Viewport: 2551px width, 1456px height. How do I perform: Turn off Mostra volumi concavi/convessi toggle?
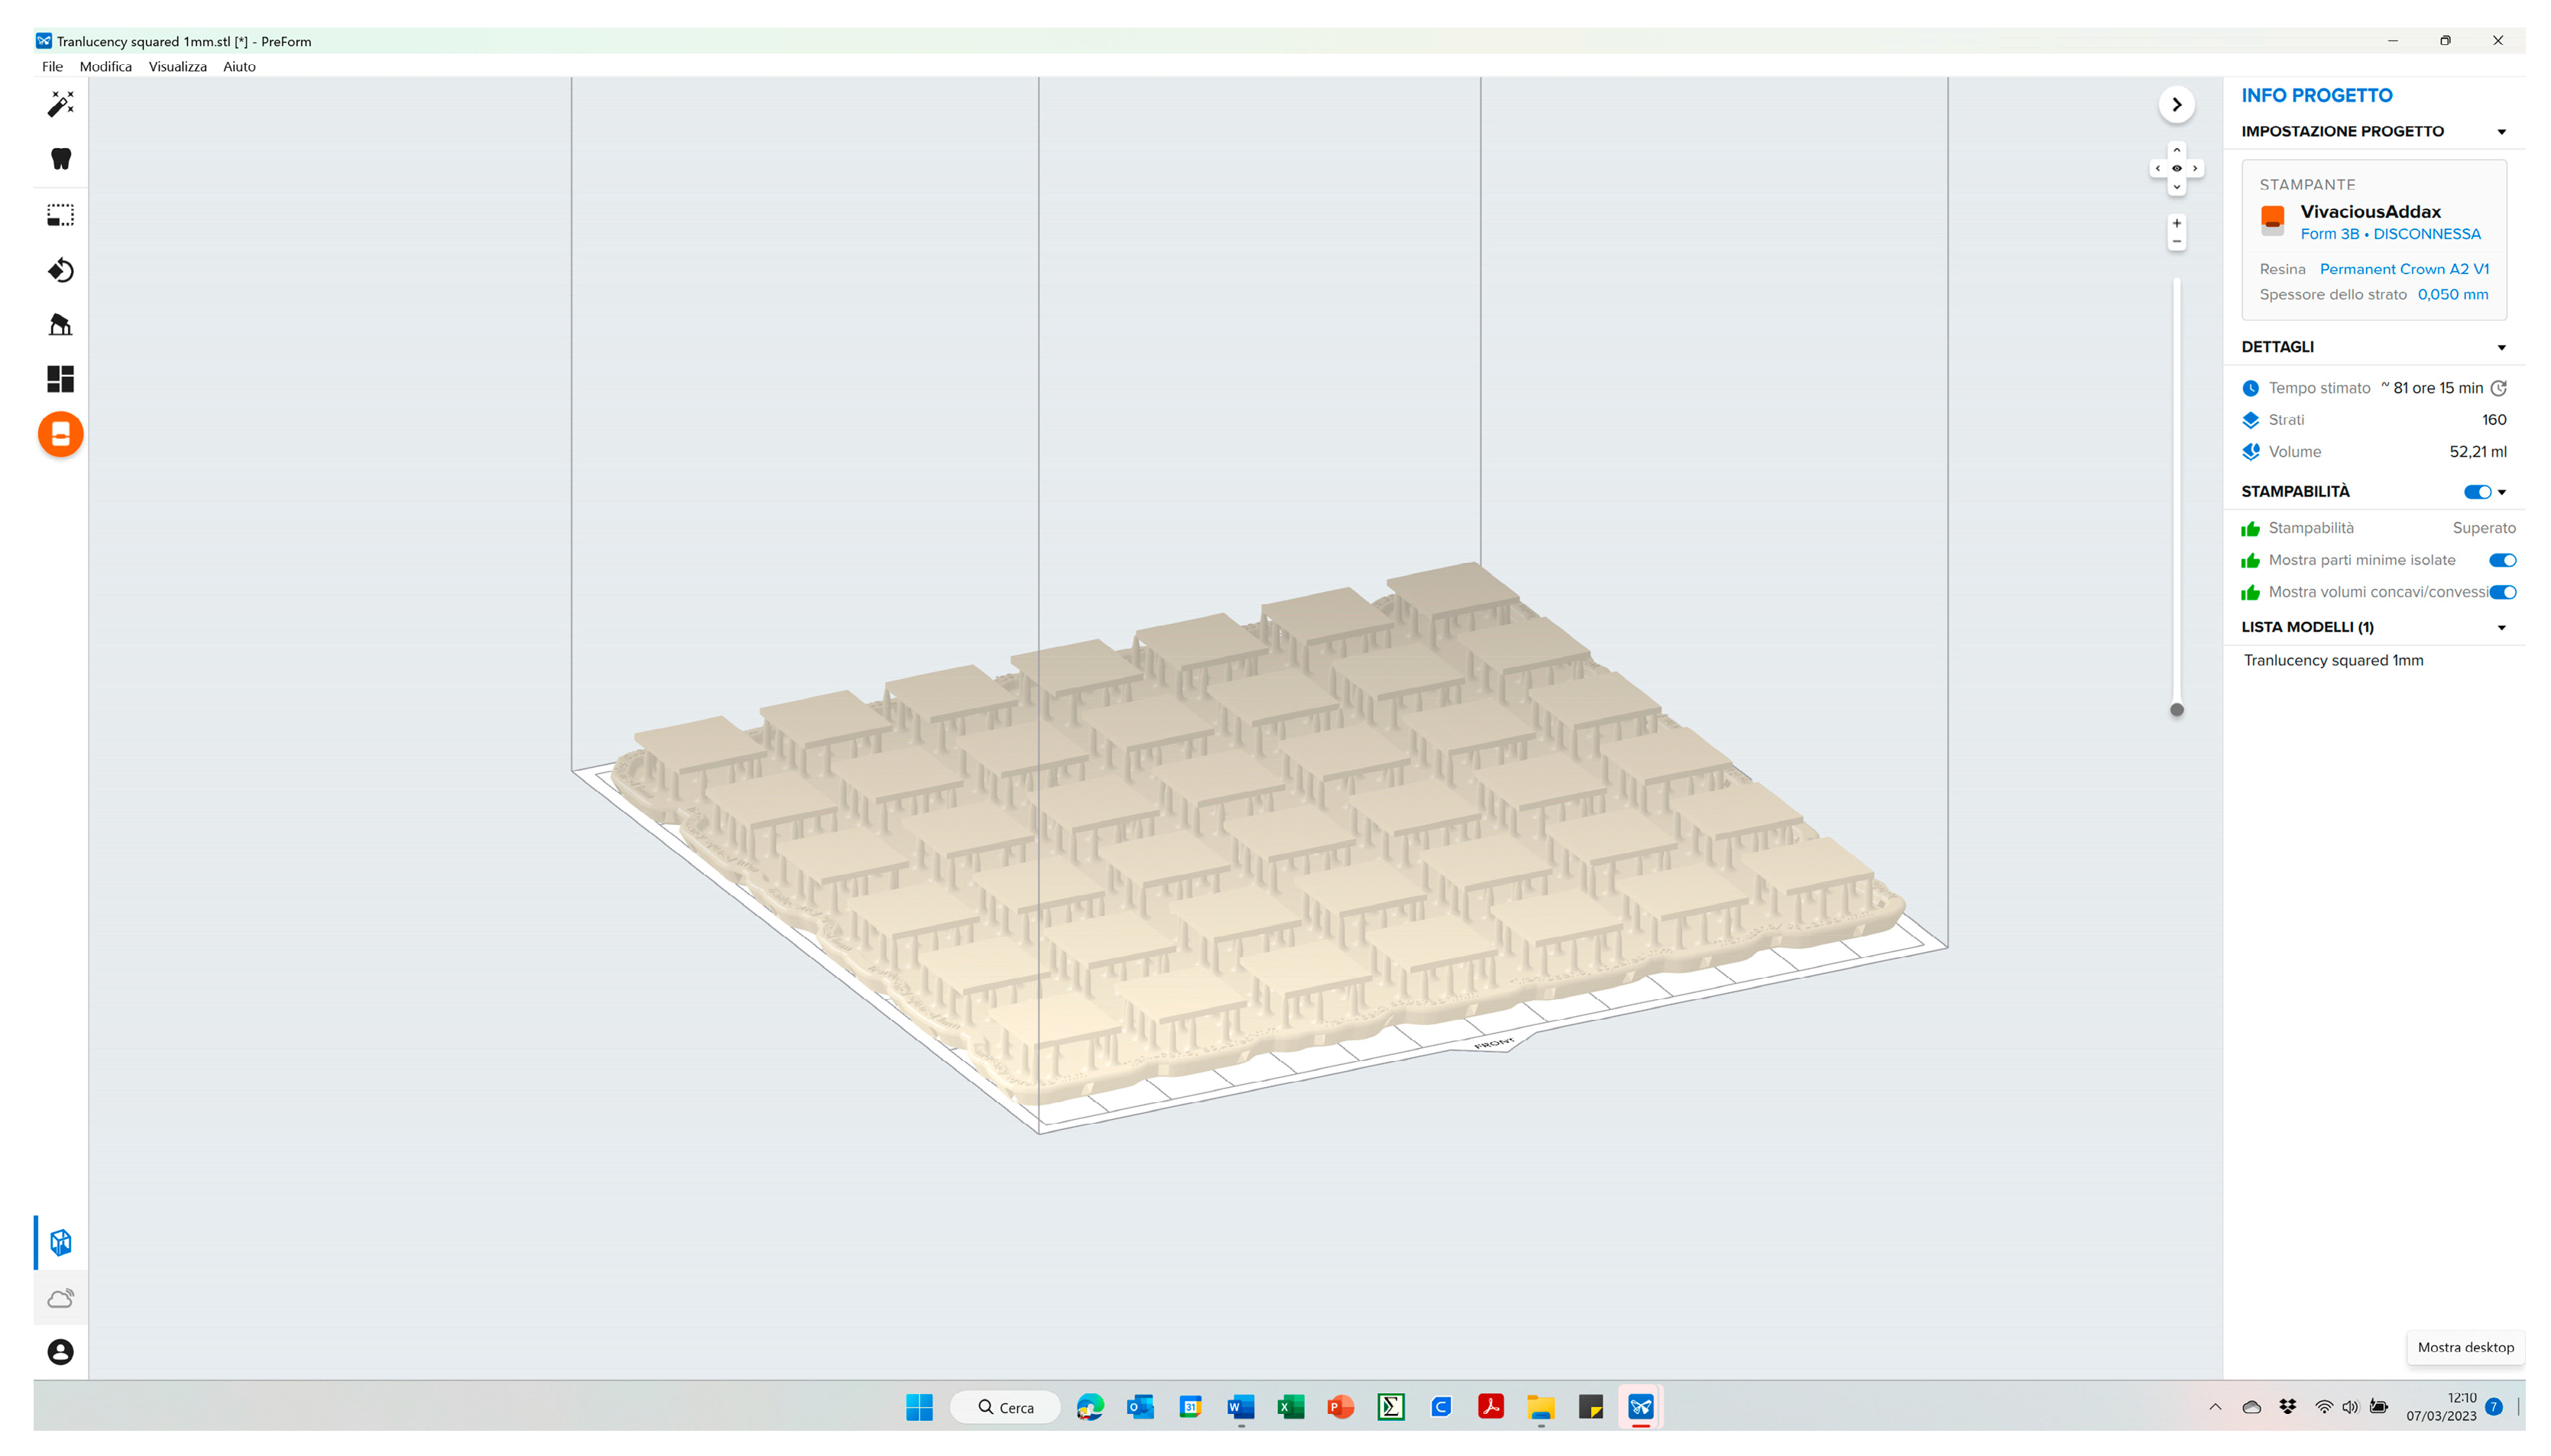click(2502, 592)
